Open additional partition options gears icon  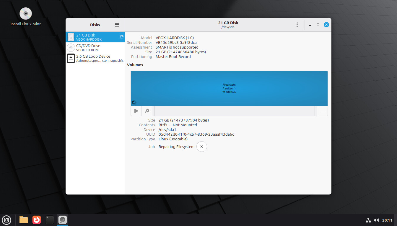pyautogui.click(x=147, y=111)
